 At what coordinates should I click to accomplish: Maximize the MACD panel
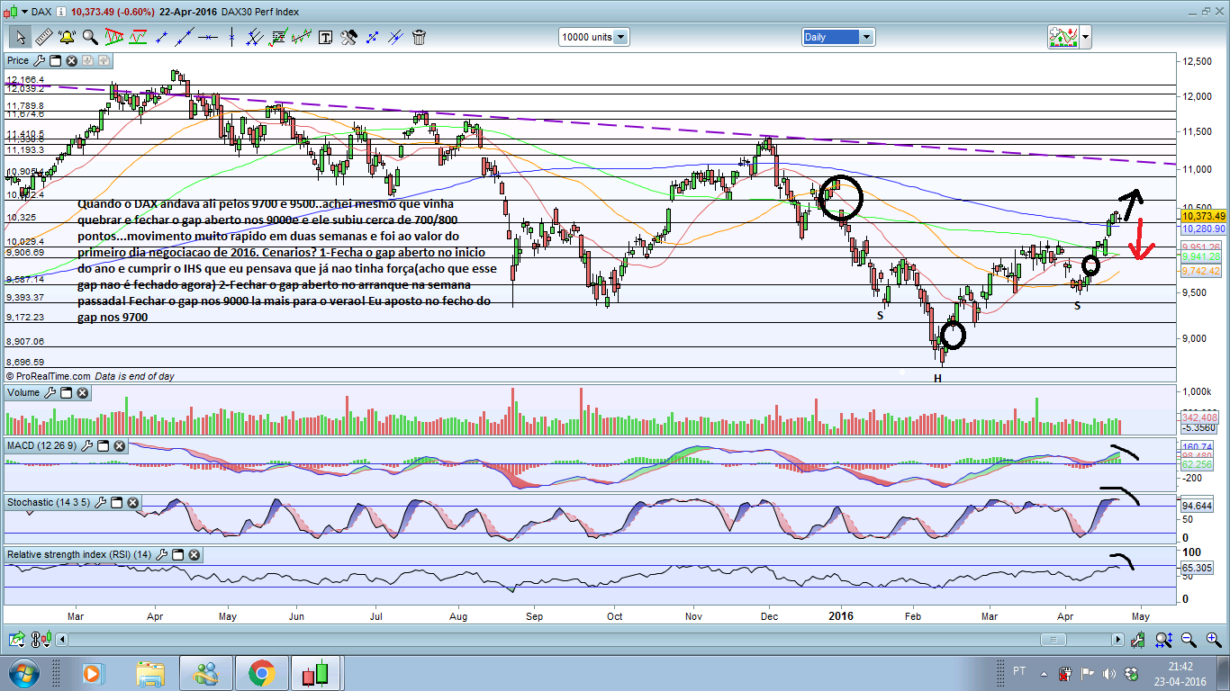click(x=103, y=446)
